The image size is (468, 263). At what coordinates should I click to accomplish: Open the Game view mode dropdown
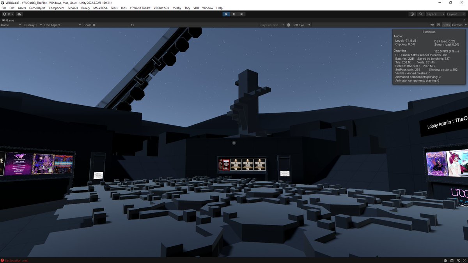click(x=11, y=25)
